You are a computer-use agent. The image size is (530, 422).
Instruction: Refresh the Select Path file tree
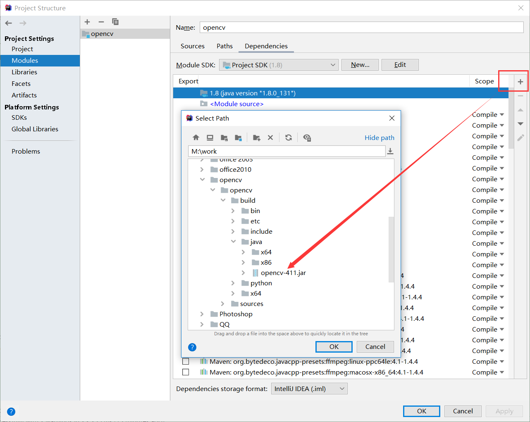point(289,138)
